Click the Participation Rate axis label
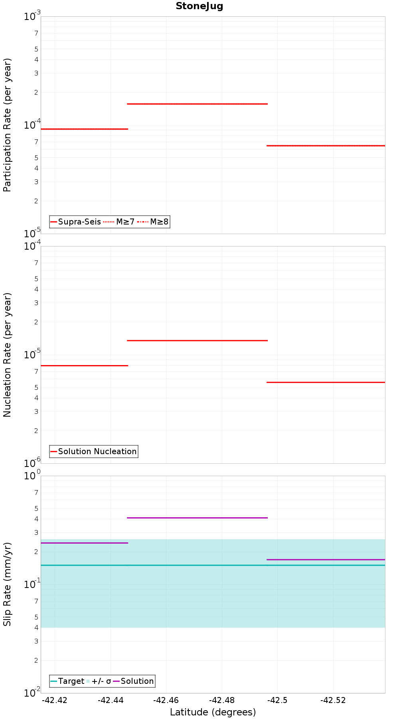Screen dimensions: 399x719 7,125
